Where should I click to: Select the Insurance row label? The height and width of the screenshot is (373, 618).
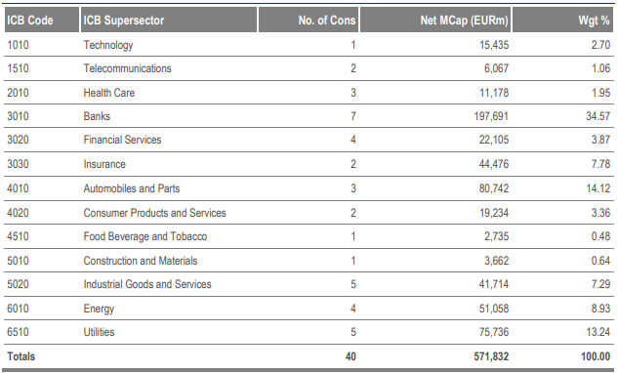[104, 164]
